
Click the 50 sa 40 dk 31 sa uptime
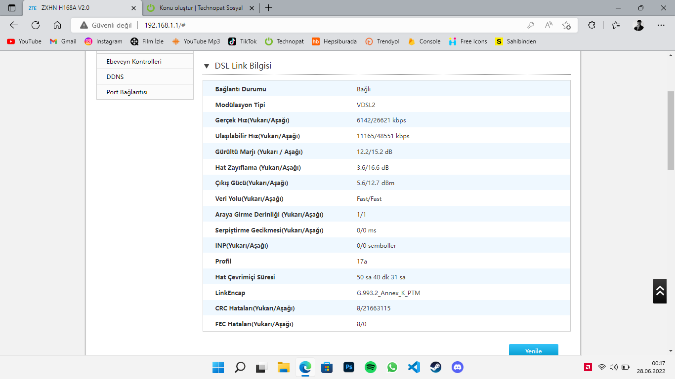click(x=381, y=277)
